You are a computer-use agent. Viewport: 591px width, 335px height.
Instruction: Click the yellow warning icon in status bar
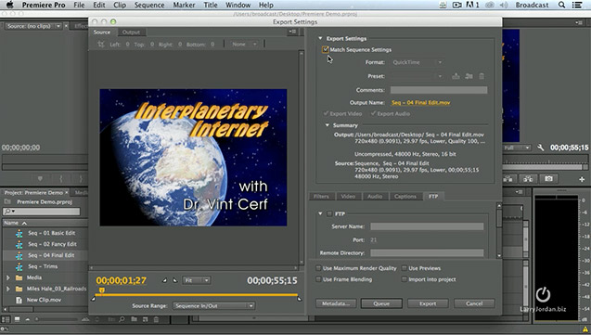(585, 329)
